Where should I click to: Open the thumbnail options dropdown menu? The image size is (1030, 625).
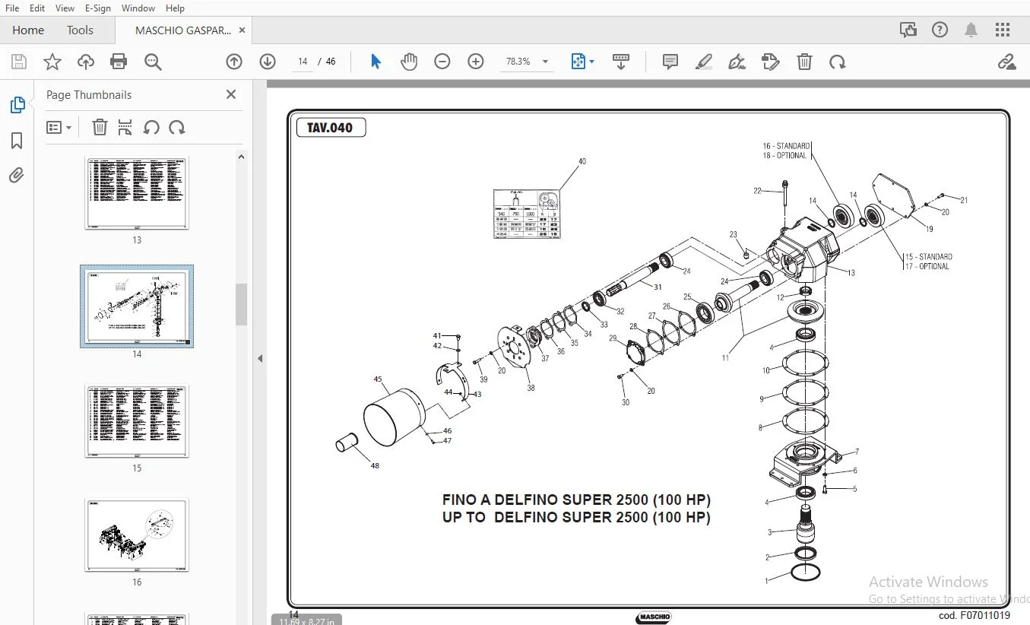[59, 128]
